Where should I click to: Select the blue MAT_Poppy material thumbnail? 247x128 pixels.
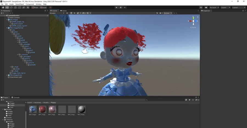click(x=33, y=109)
